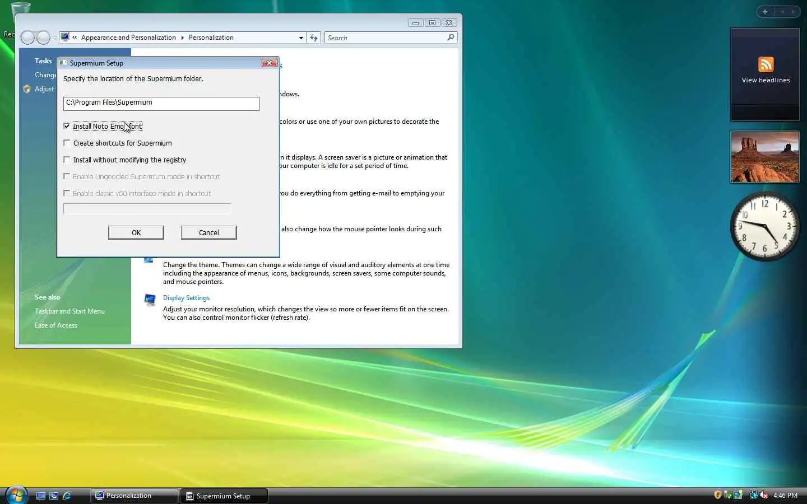Click the Windows Sidebar tray icon
The width and height of the screenshot is (807, 504).
pyautogui.click(x=738, y=495)
